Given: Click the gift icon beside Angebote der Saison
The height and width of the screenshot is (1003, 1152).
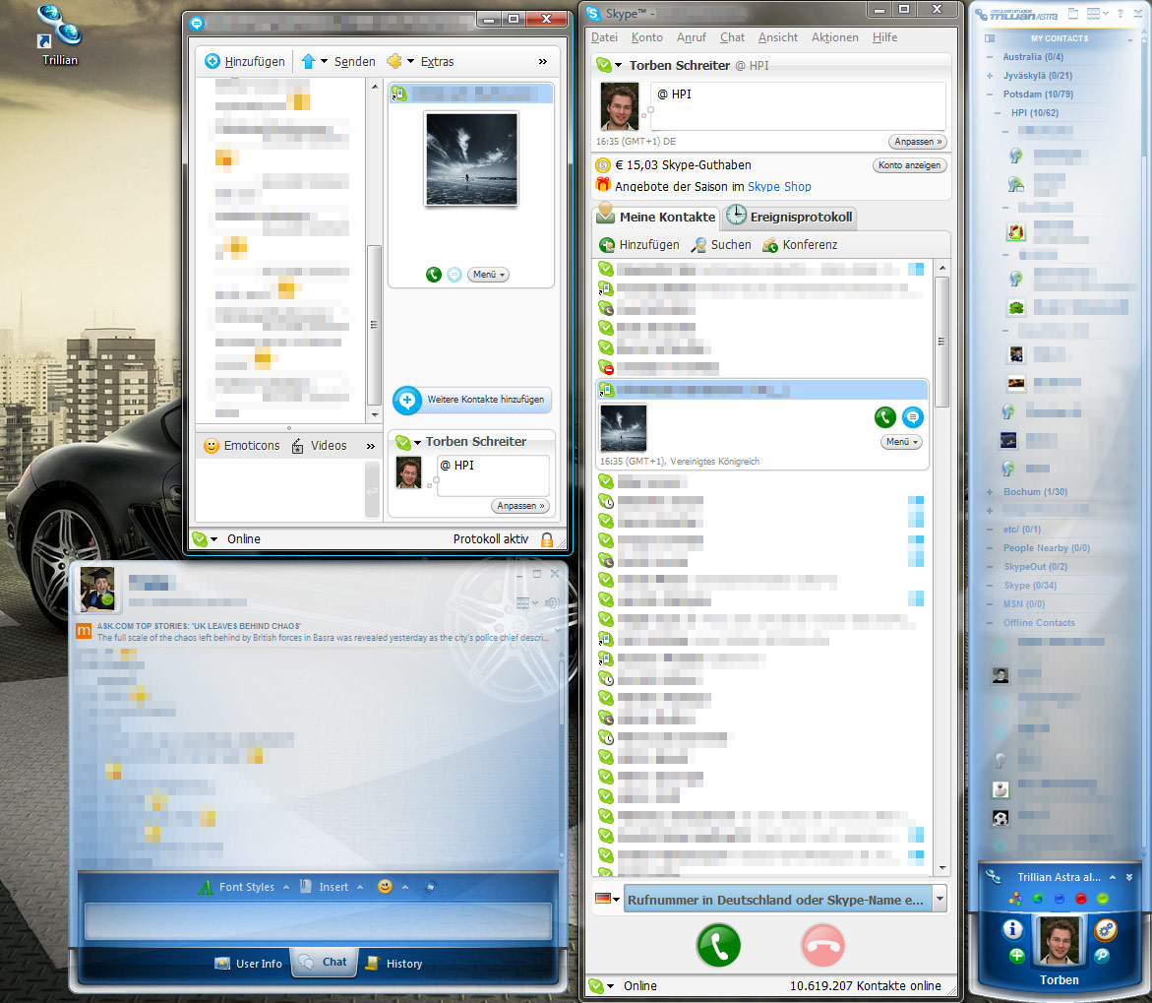Looking at the screenshot, I should (603, 185).
